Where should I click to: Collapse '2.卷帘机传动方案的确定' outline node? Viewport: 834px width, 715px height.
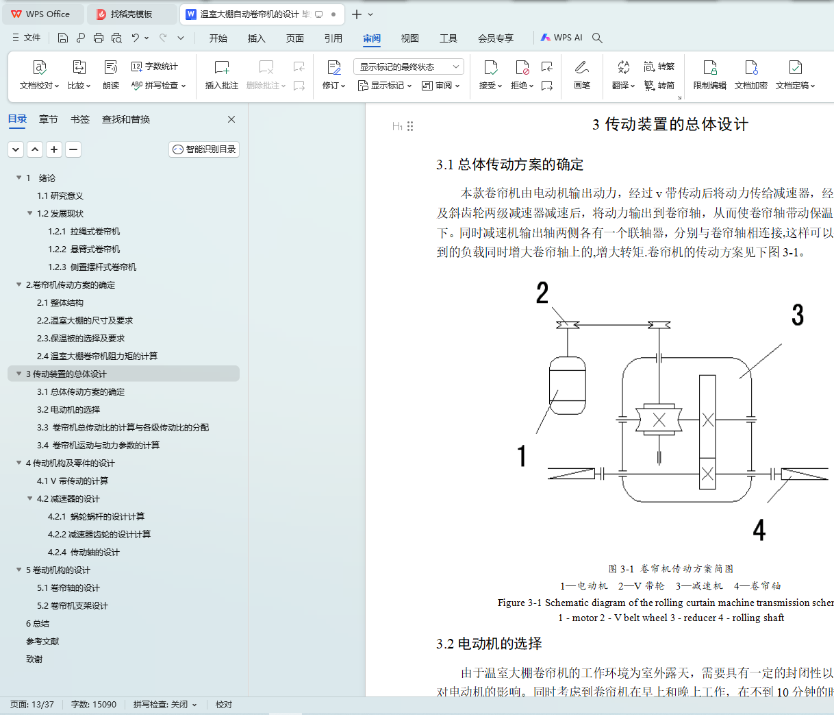(19, 284)
